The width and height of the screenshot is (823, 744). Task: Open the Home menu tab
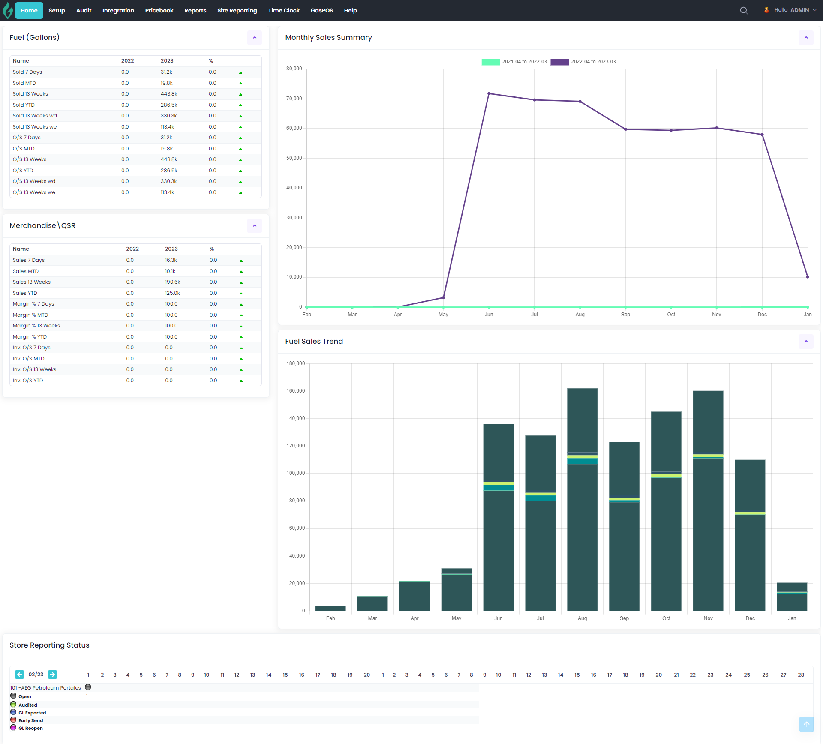coord(29,10)
